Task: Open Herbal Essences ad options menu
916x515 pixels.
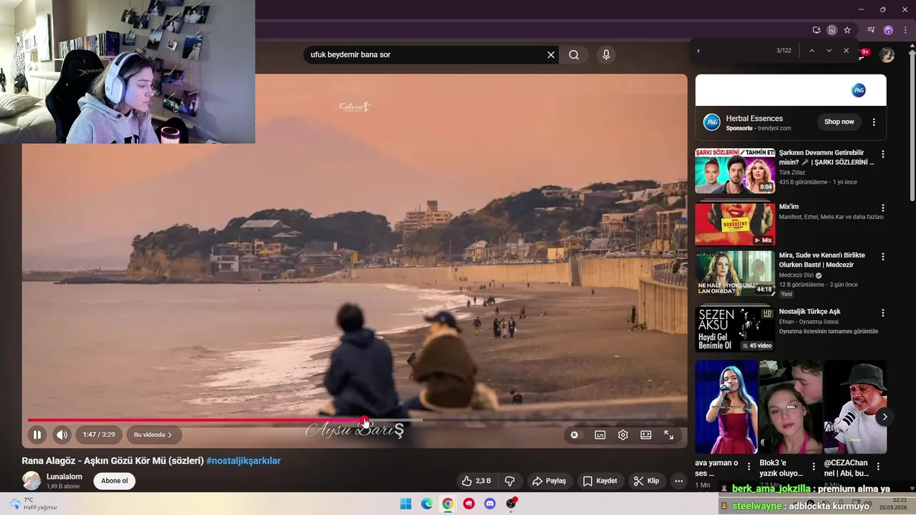Action: tap(874, 122)
